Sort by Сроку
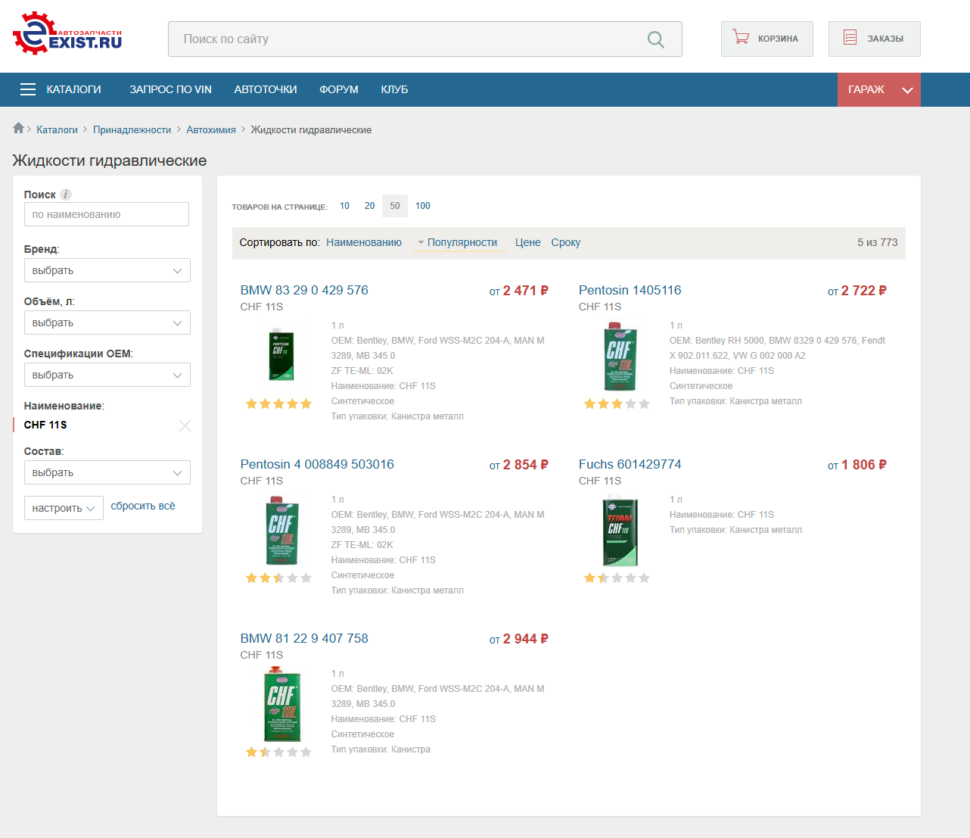 tap(566, 242)
